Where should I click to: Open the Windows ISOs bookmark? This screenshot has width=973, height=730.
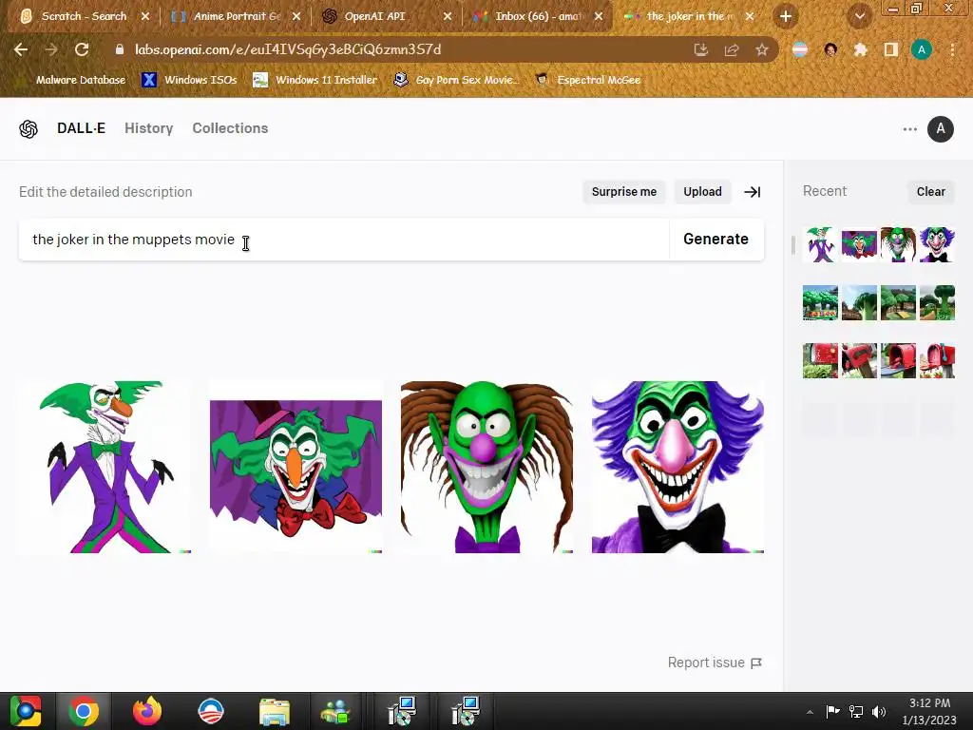pyautogui.click(x=189, y=80)
